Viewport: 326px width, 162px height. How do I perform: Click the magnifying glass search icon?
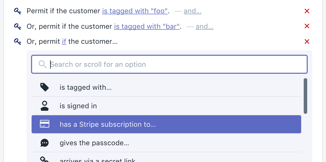43,64
